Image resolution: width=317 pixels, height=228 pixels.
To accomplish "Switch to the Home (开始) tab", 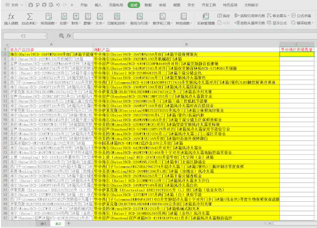I will coord(84,5).
